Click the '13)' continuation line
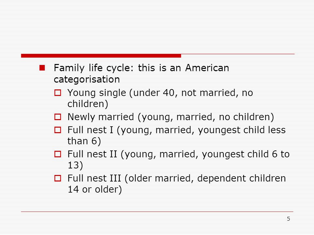The image size is (314, 235). [75, 165]
